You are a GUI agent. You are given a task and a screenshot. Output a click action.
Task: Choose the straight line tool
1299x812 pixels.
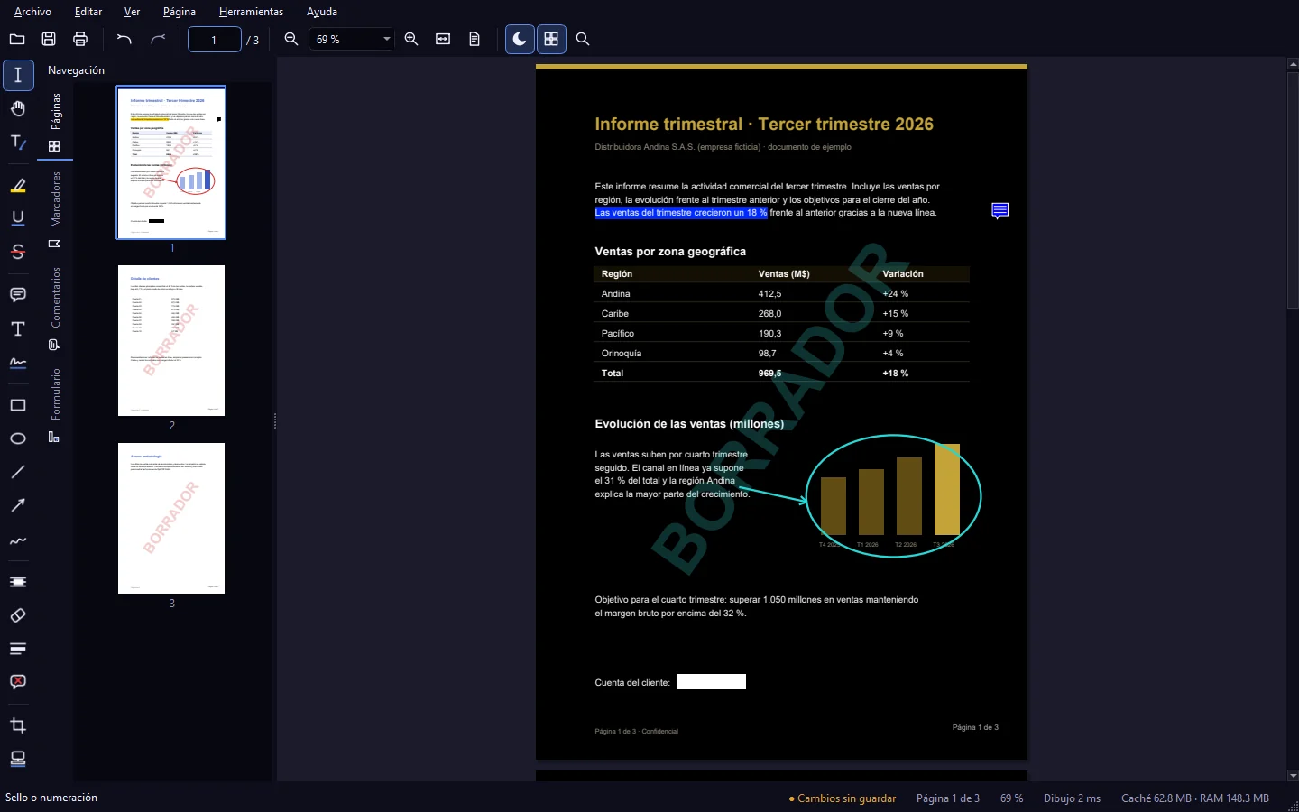point(18,472)
